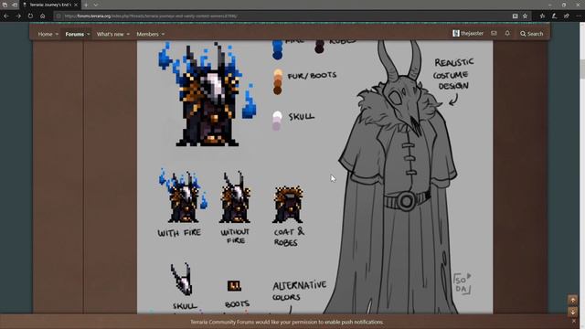585x329 pixels.
Task: Click the Boots piece sprite
Action: 234,286
